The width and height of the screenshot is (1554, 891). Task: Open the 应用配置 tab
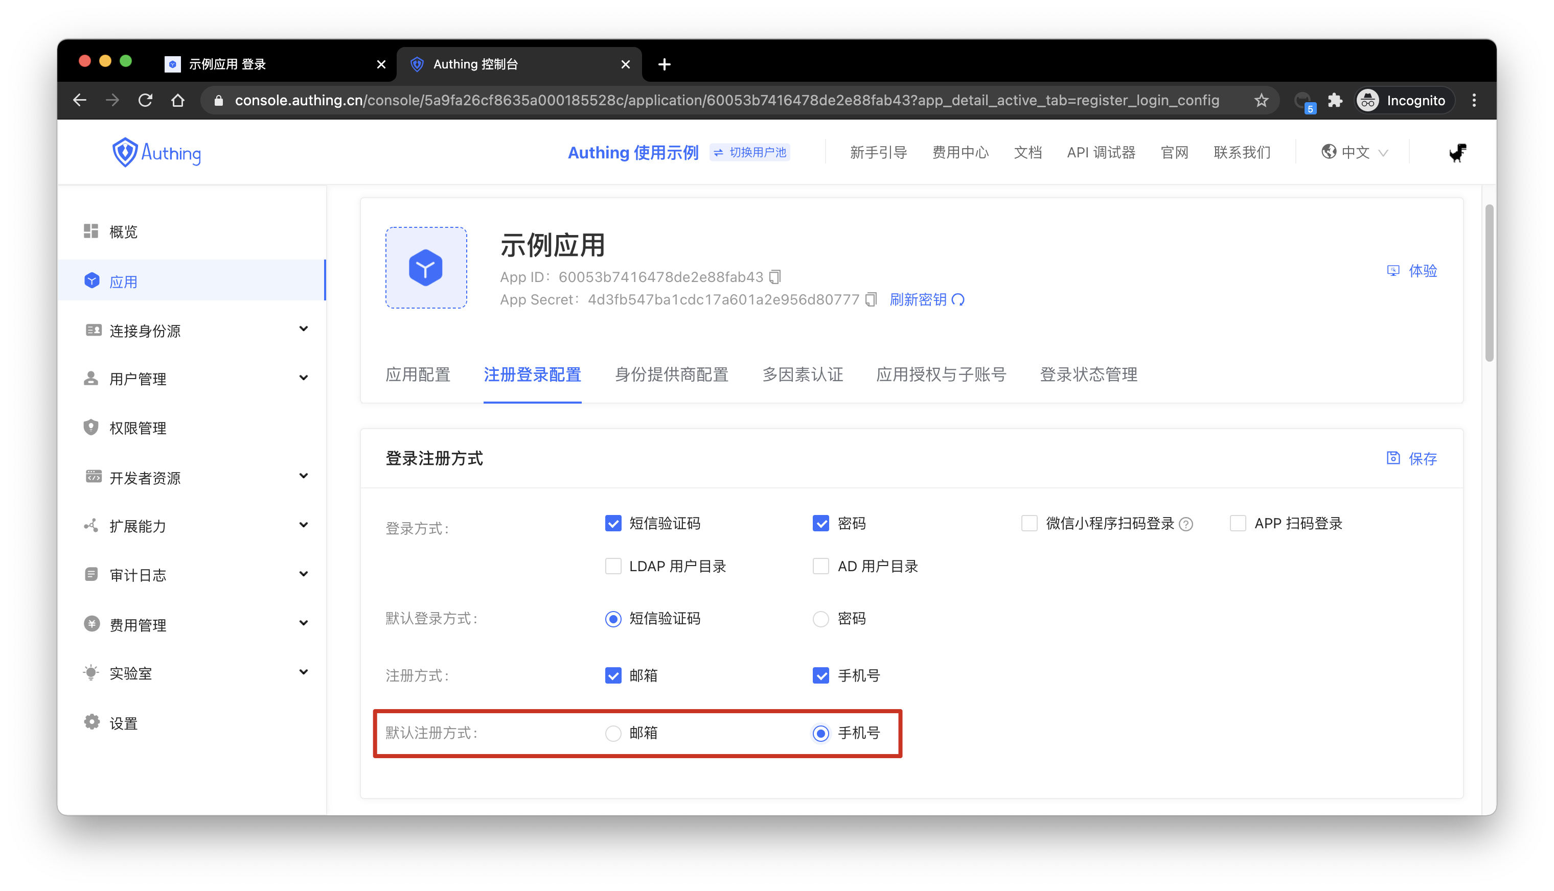coord(418,374)
